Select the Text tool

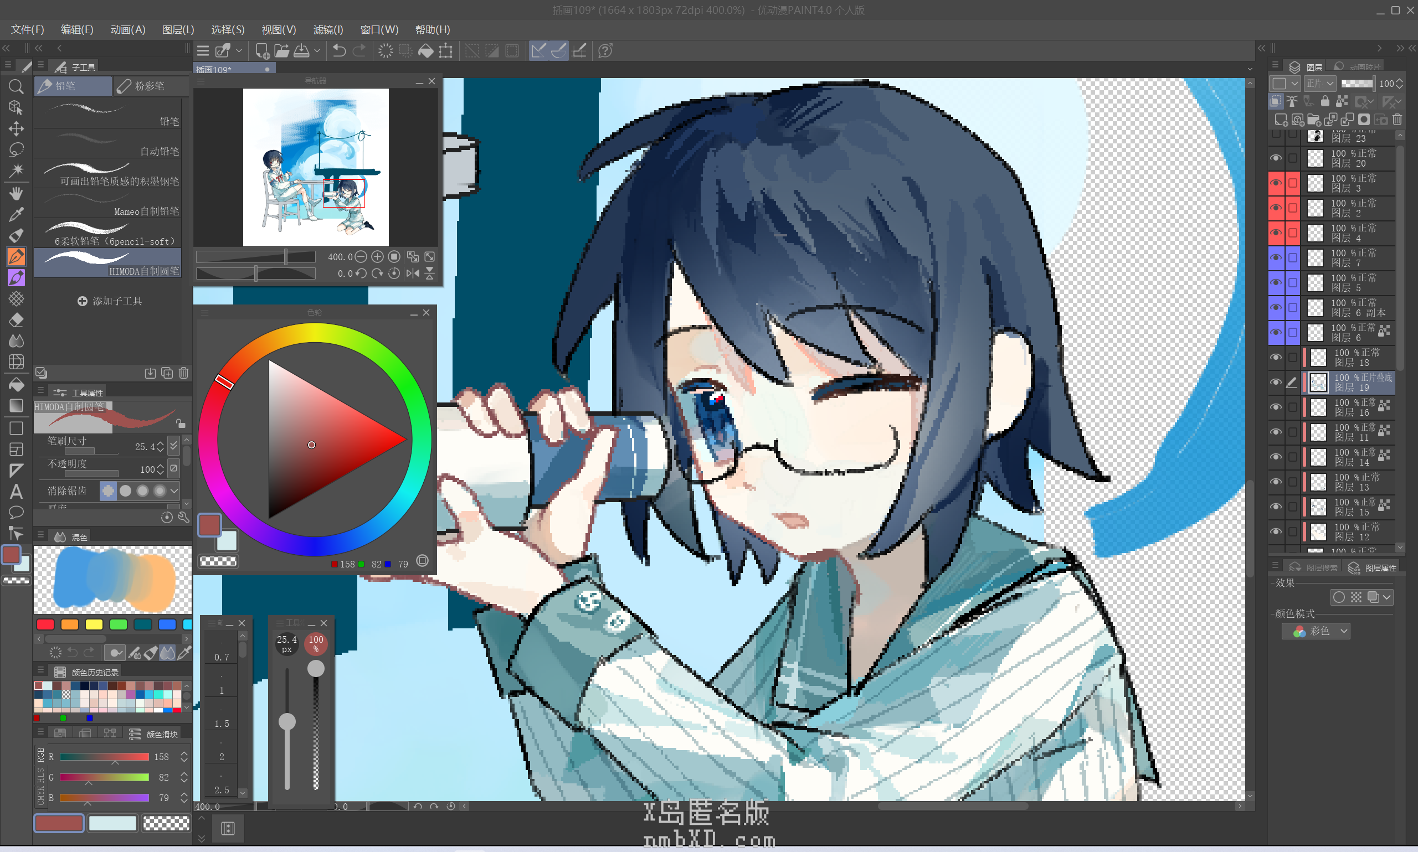(x=16, y=492)
